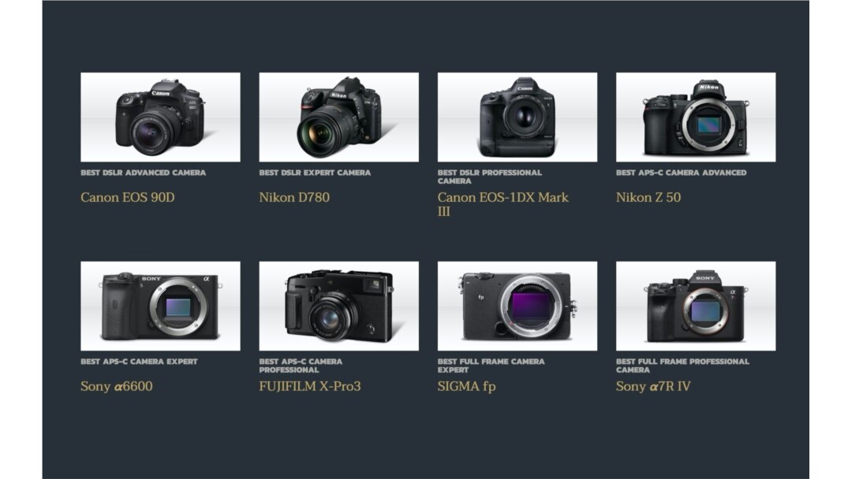Follow the FUJIFILM X-Pro3 title link
852x479 pixels.
pyautogui.click(x=310, y=386)
